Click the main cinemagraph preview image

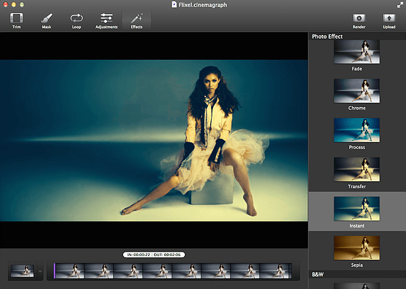pos(154,141)
